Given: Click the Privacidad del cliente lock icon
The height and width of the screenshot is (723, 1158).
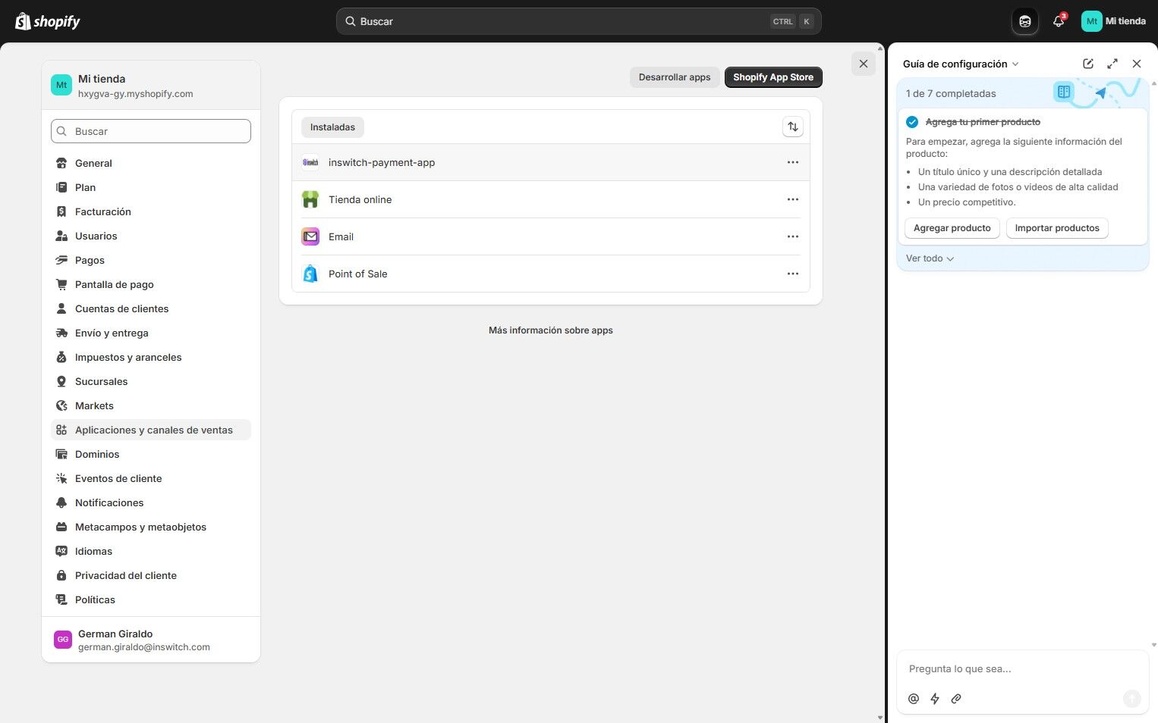Looking at the screenshot, I should point(61,575).
